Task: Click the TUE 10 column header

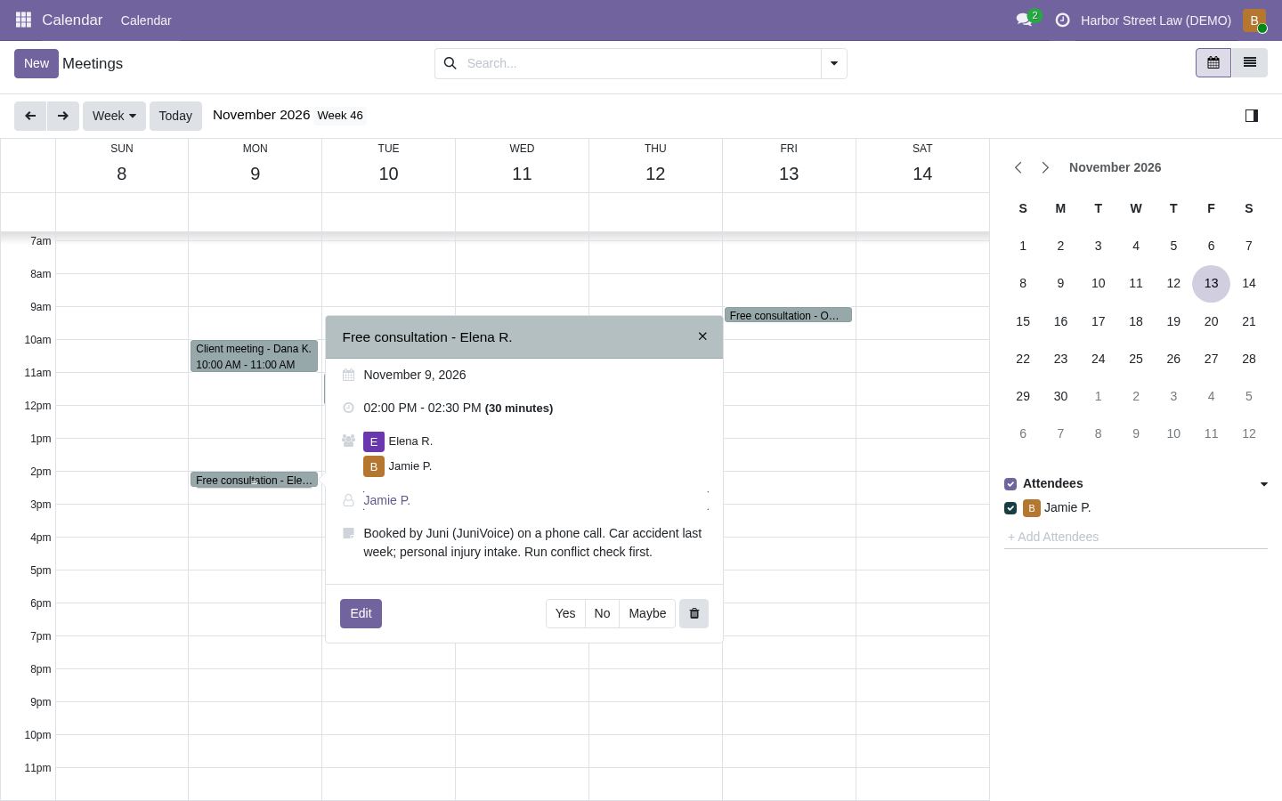Action: 388,165
